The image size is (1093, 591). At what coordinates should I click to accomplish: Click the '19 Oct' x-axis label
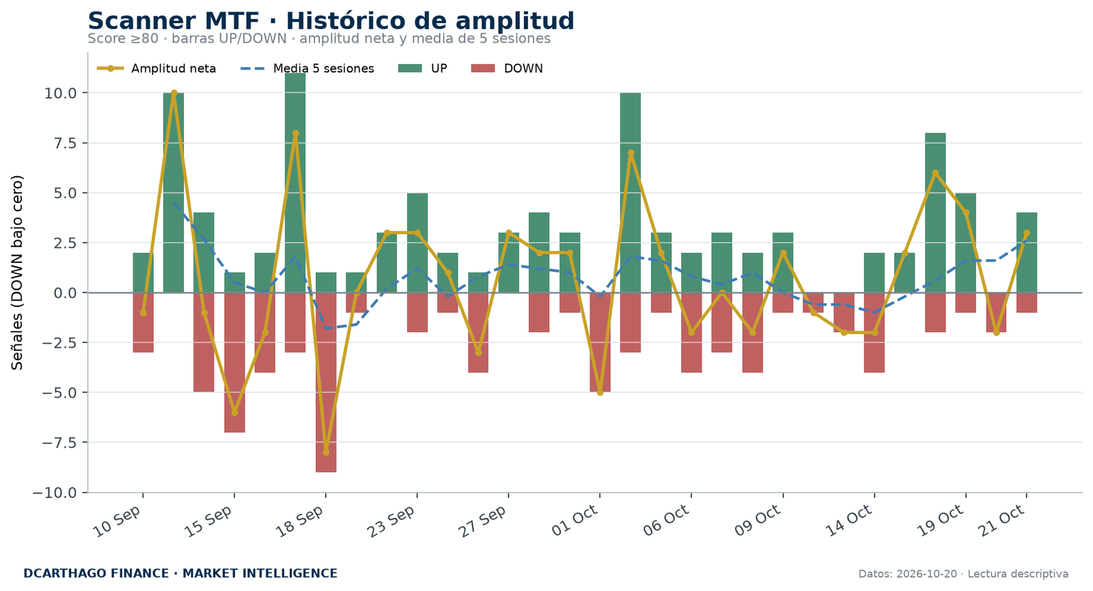(941, 521)
